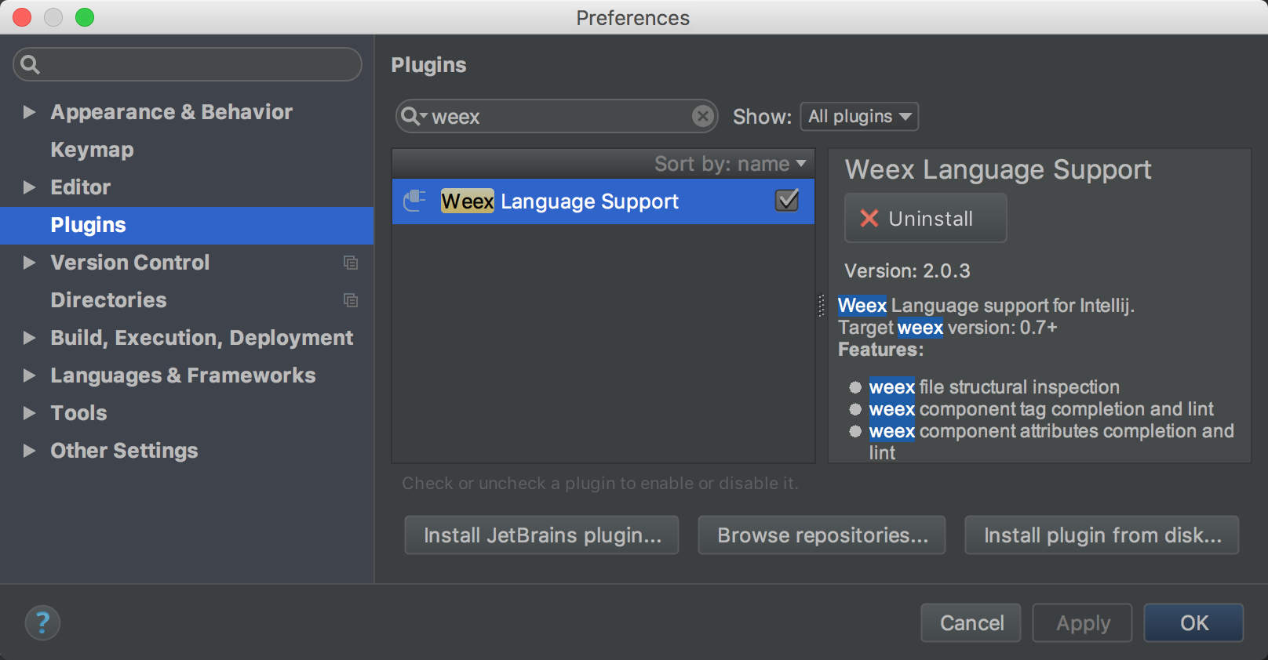
Task: Click the Directories project-level icon
Action: (351, 300)
